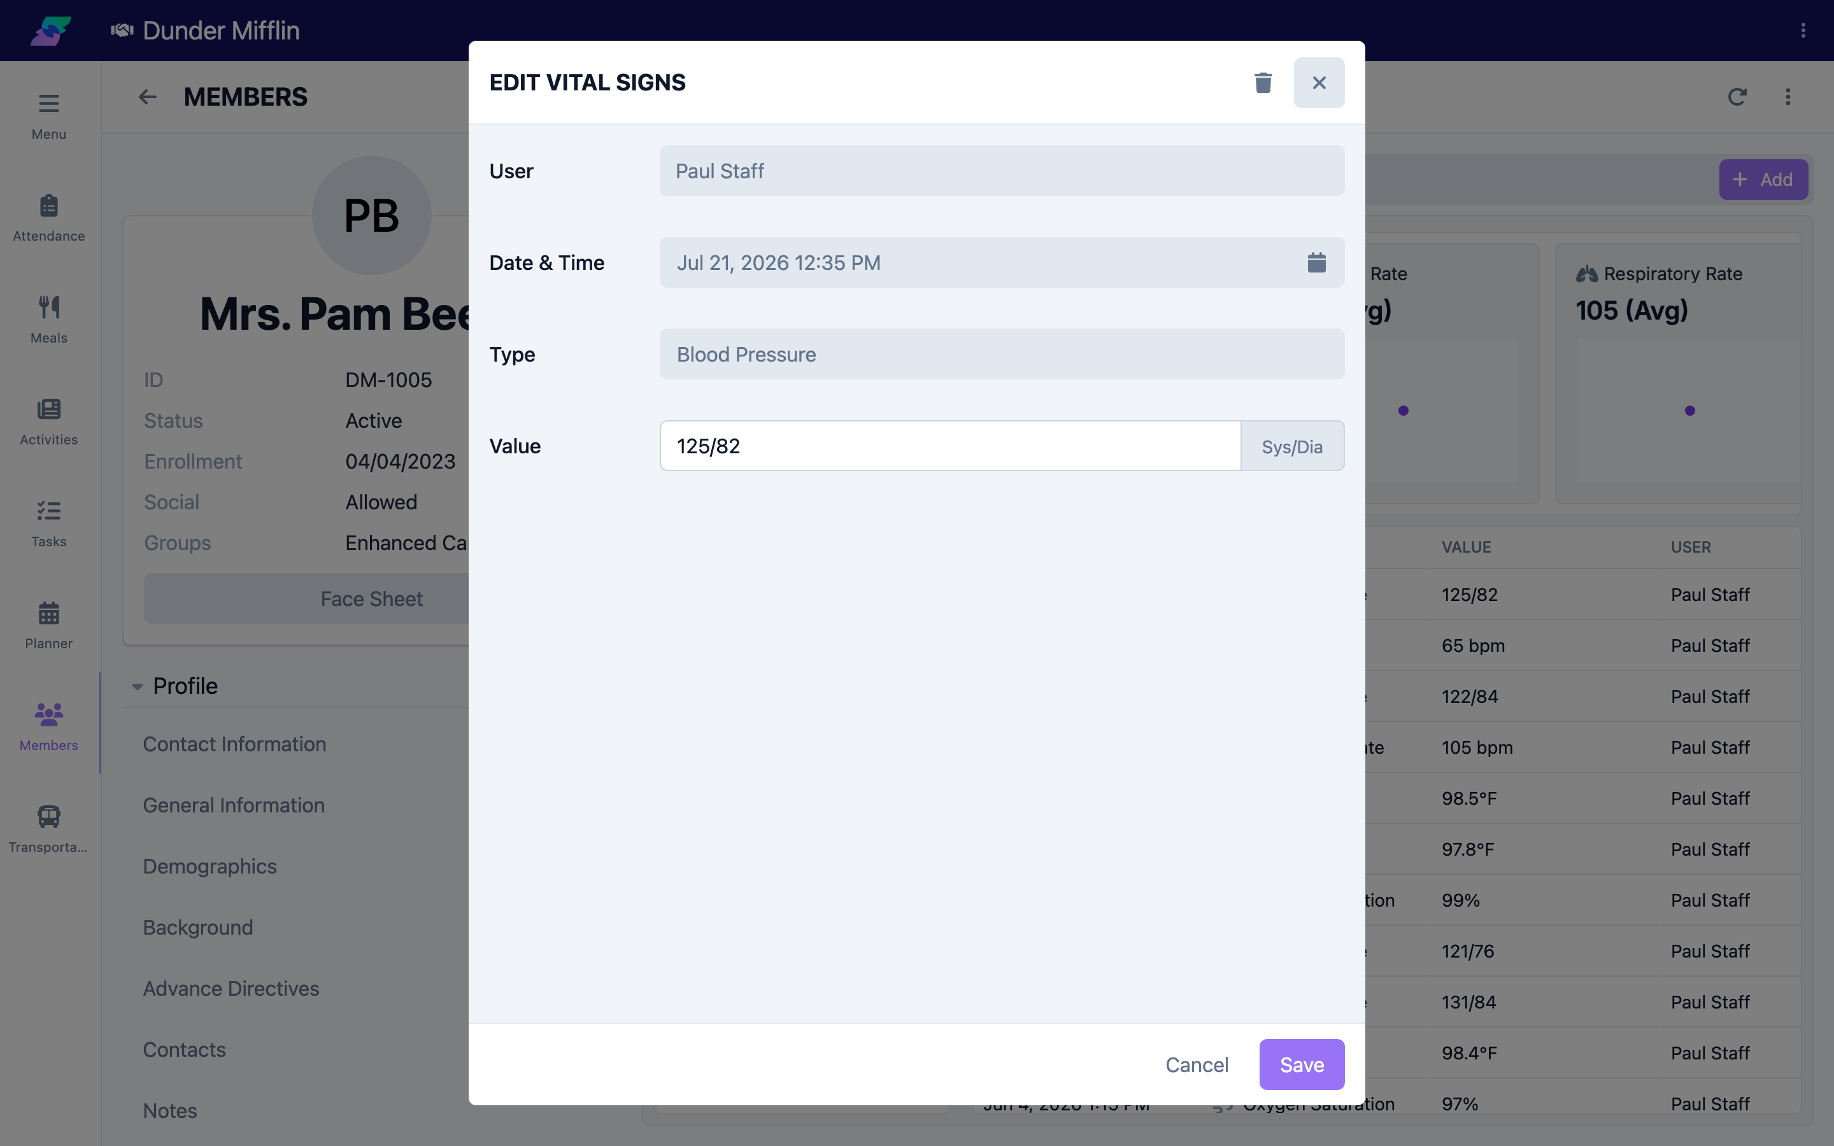Open the Tasks section
Viewport: 1834px width, 1146px height.
click(x=48, y=523)
